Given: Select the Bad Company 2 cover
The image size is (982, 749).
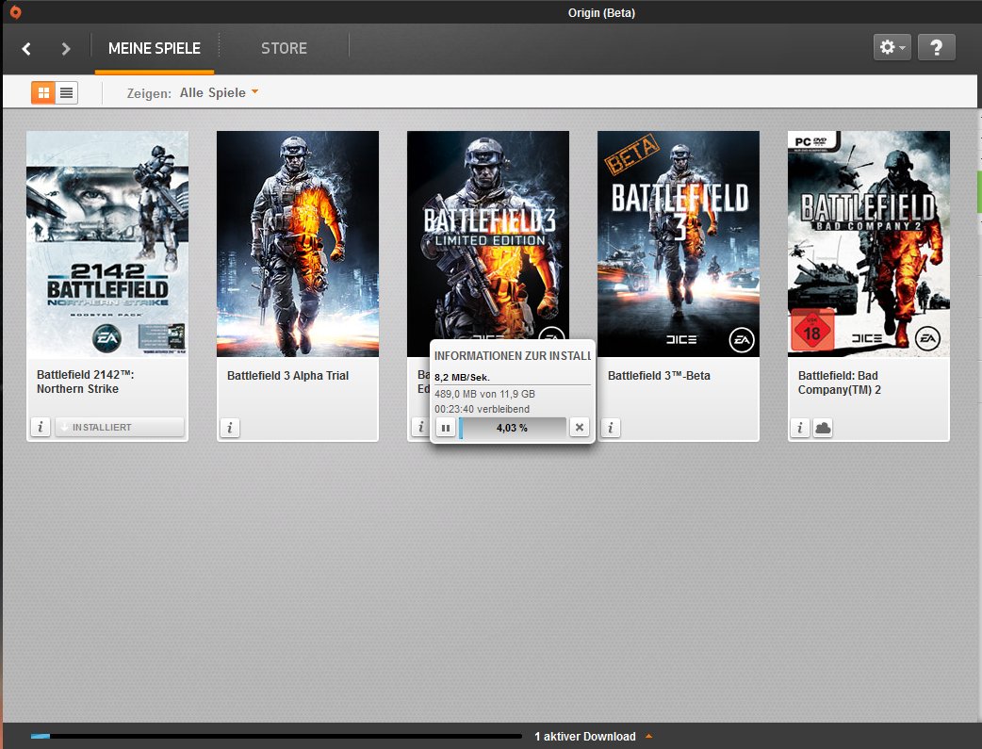Looking at the screenshot, I should (x=869, y=244).
